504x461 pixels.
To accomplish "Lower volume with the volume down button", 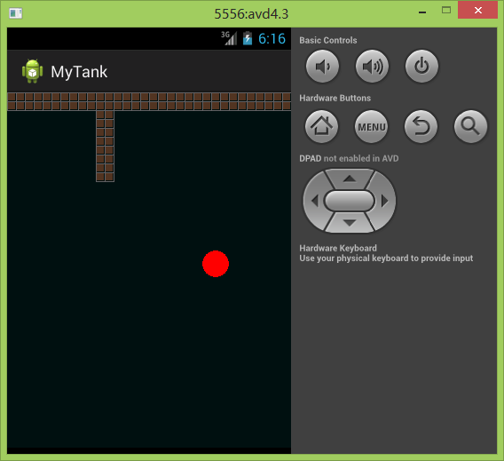I will pos(322,67).
